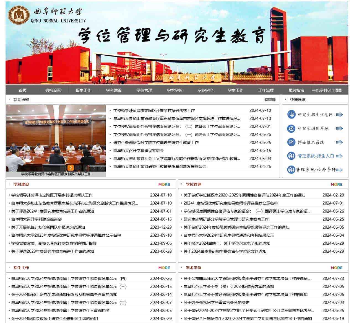Open the 研究生调剂系统 quick link
The width and height of the screenshot is (354, 323).
[x=313, y=128]
